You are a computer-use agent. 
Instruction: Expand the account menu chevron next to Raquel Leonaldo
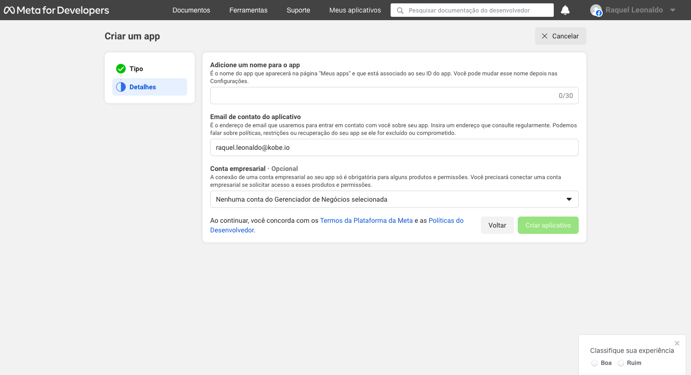point(674,10)
